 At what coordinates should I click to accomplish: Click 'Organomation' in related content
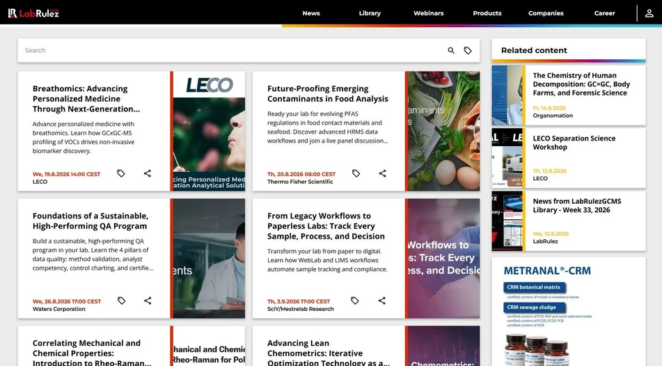(553, 116)
